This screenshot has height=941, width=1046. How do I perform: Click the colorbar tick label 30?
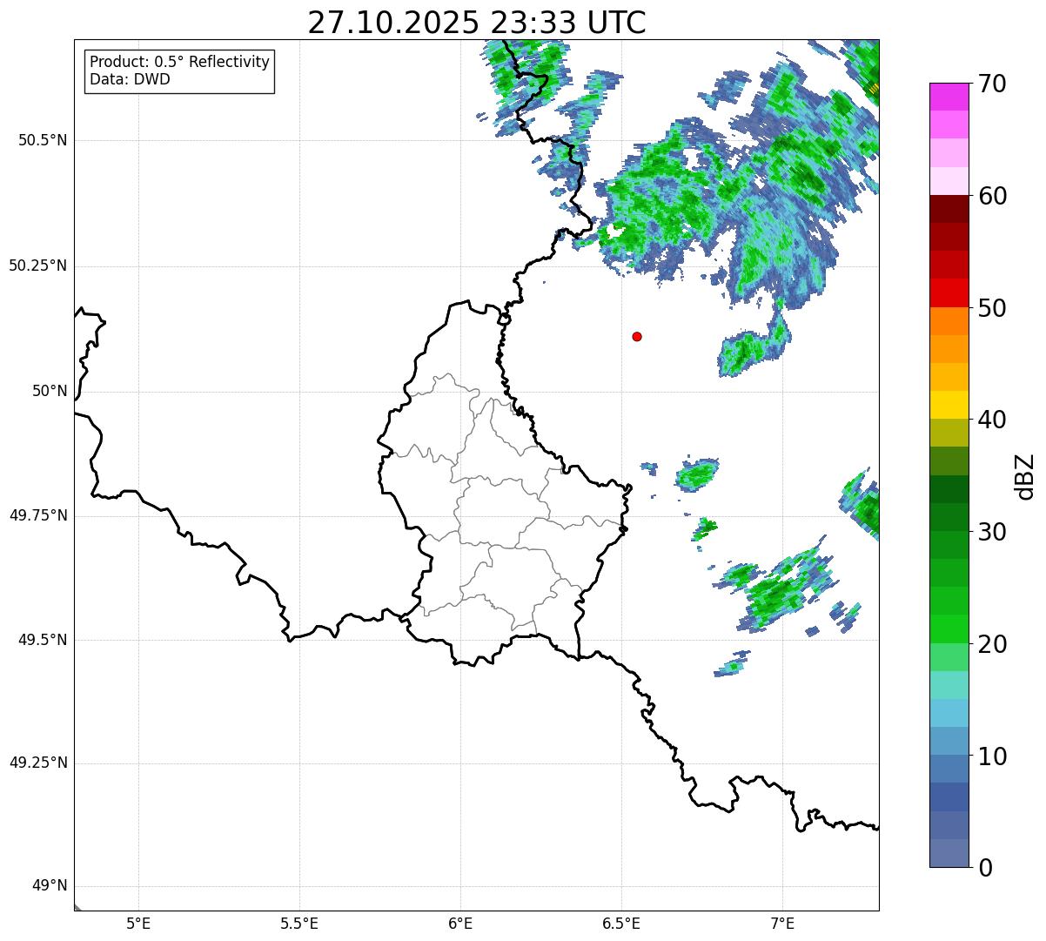pos(992,532)
